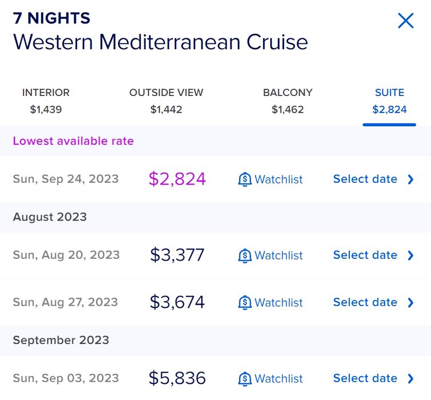The width and height of the screenshot is (431, 400).
Task: Click the chevron arrow on the Aug 20 row
Action: tap(410, 255)
